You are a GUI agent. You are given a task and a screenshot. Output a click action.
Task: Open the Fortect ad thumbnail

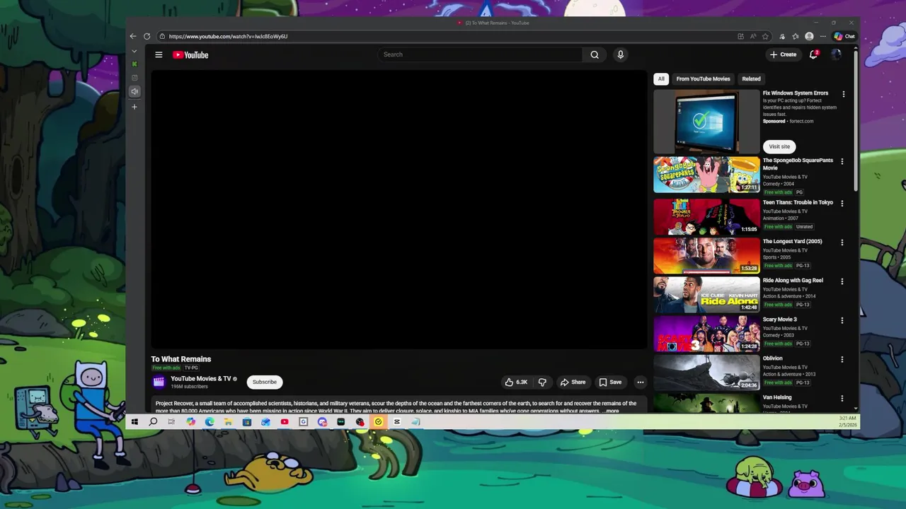coord(706,122)
